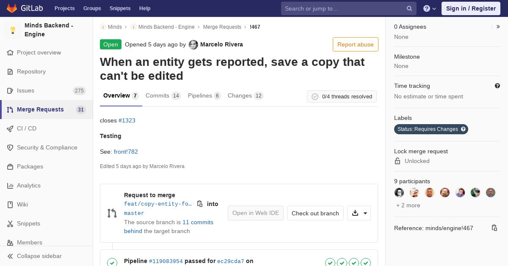Open issue link #1323
The width and height of the screenshot is (508, 266).
click(127, 120)
